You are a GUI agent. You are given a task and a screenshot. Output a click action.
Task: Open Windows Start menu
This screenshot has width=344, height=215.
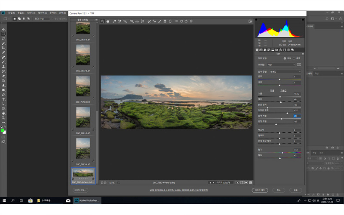coord(4,200)
